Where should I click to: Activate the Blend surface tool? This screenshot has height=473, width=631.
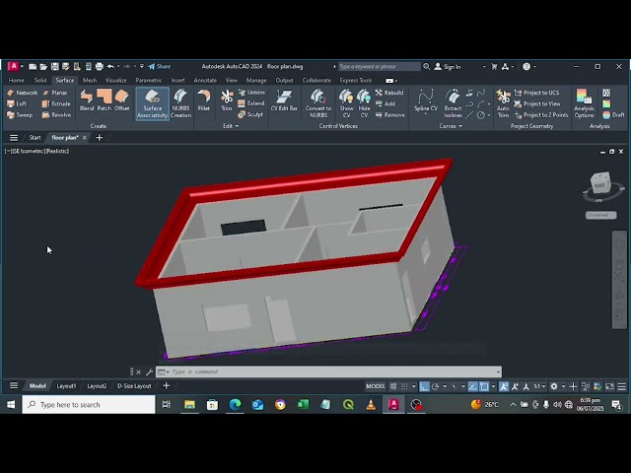coord(87,101)
